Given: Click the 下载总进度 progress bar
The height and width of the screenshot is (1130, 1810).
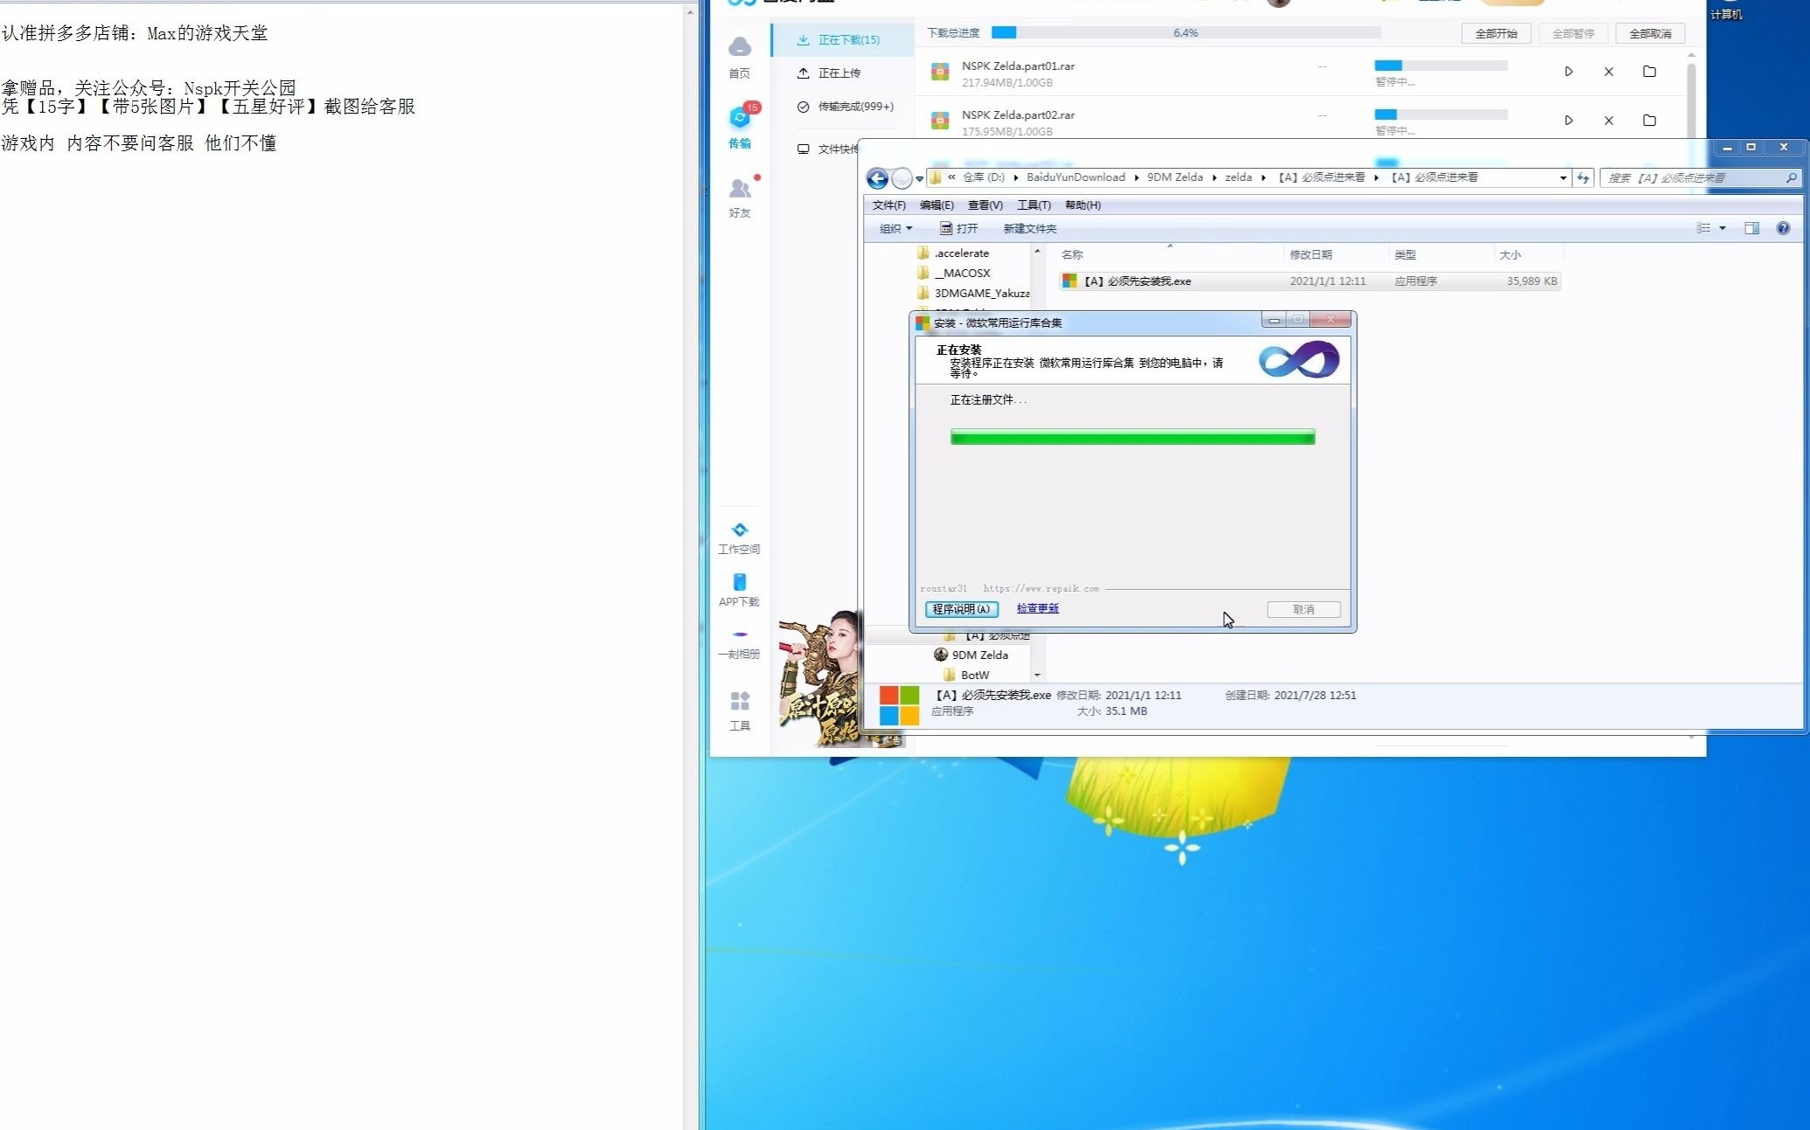Looking at the screenshot, I should (1186, 33).
